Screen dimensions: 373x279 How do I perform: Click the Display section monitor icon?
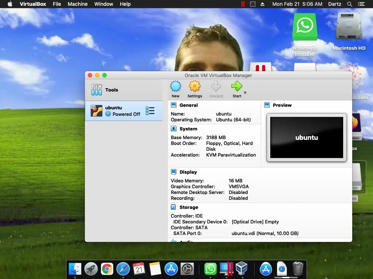click(174, 172)
